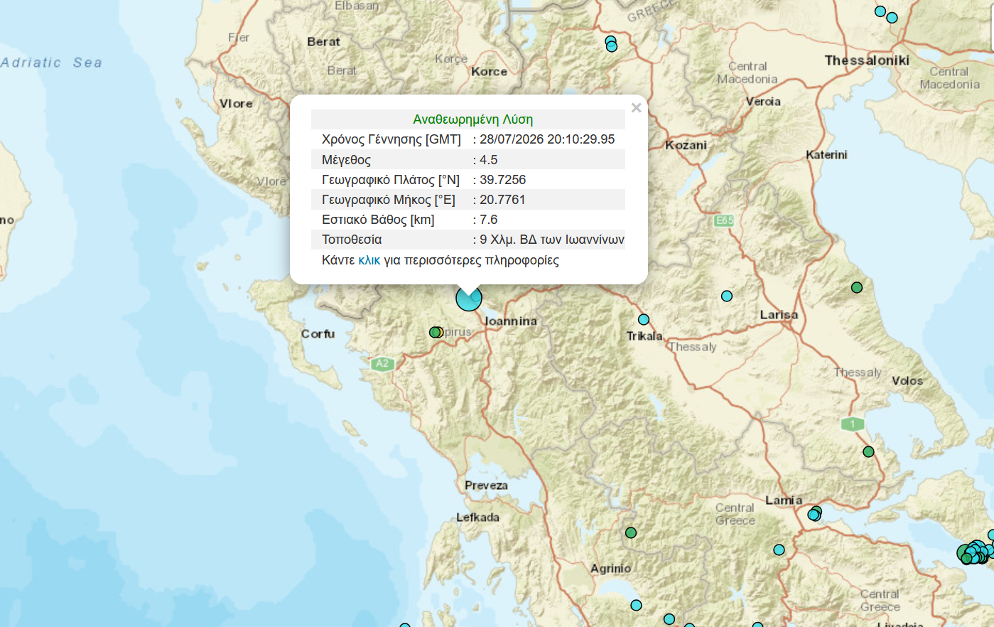The width and height of the screenshot is (994, 627).
Task: Select the green marker north of Agrinio
Action: [x=631, y=532]
